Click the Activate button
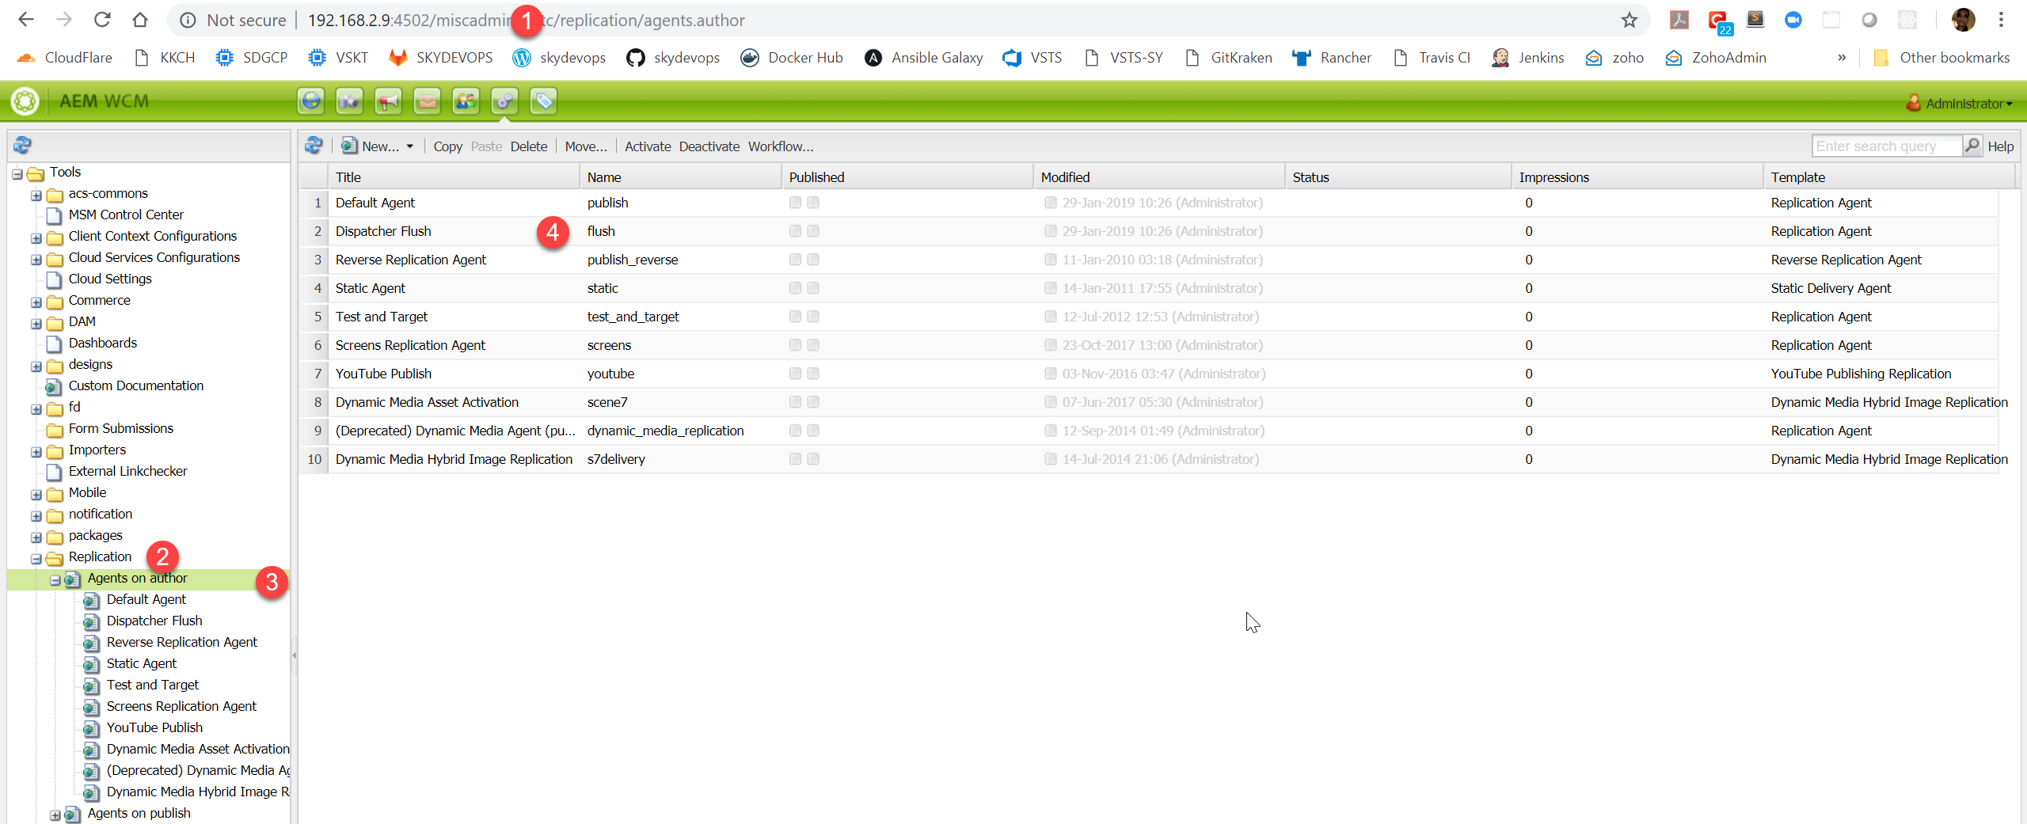The height and width of the screenshot is (824, 2027). point(647,146)
